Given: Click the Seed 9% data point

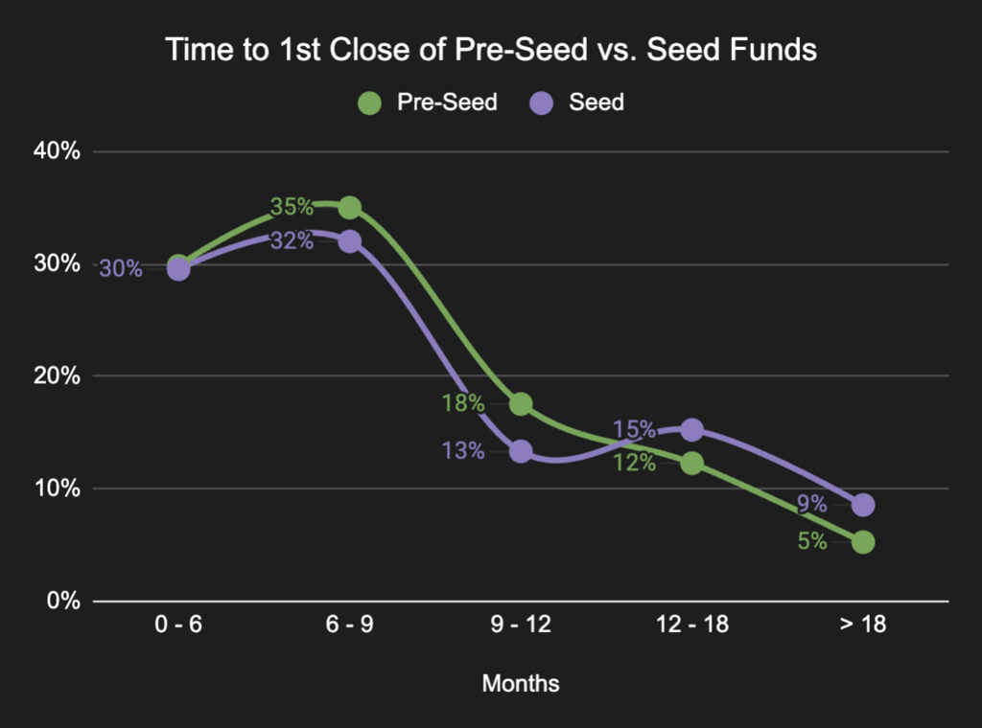Looking at the screenshot, I should coord(863,504).
